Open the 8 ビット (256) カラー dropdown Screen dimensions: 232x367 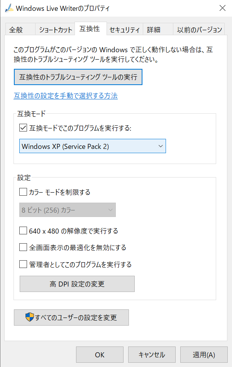(x=112, y=210)
